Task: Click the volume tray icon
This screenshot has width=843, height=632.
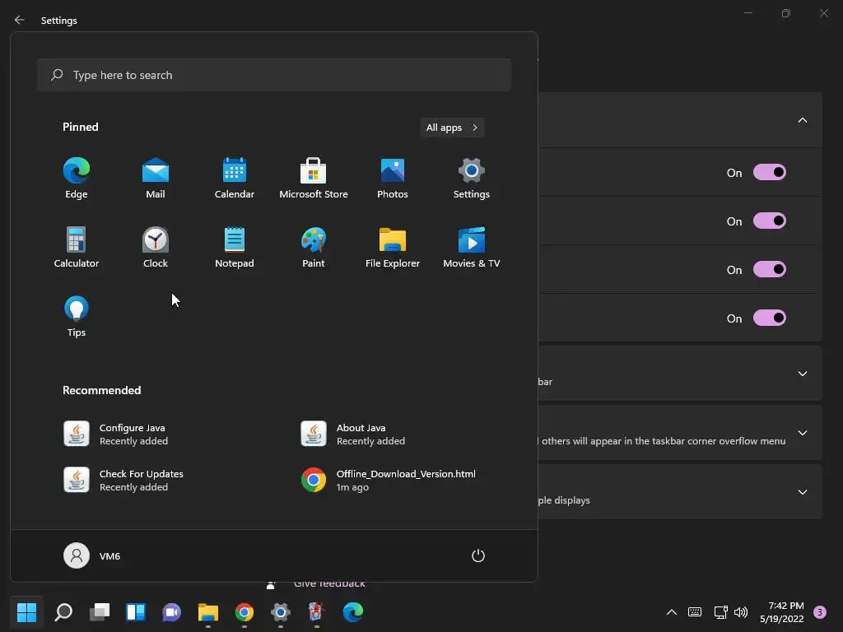Action: pos(741,612)
